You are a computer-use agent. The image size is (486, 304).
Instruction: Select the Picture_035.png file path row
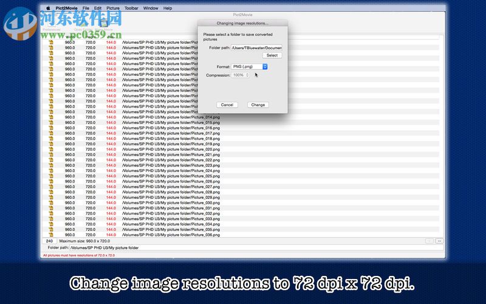click(171, 230)
